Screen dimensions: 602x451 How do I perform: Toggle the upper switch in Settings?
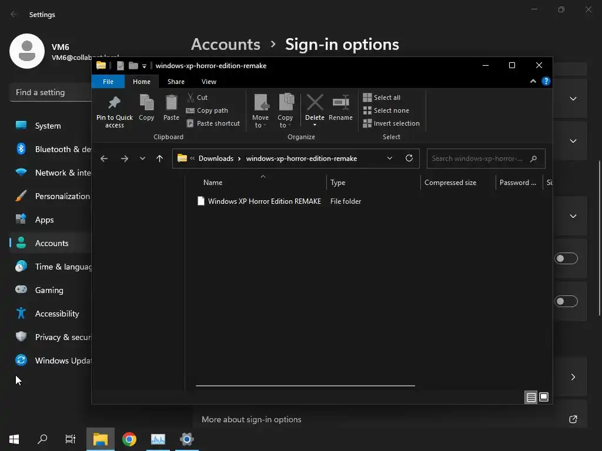[566, 258]
